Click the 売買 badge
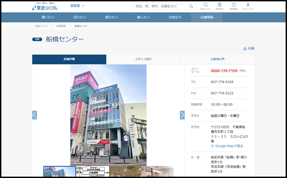287x178 pixels. (37, 39)
